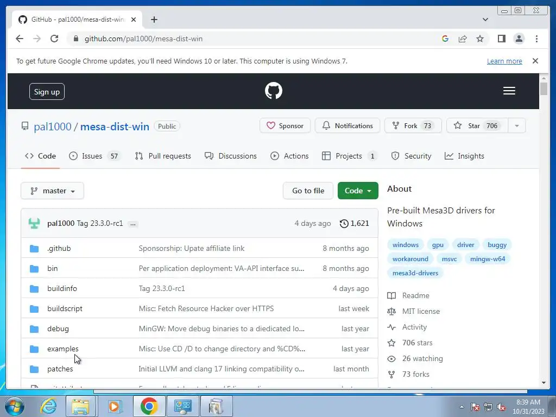Dismiss the Chrome update info bar
Screen dimensions: 556x417
[x=535, y=61]
